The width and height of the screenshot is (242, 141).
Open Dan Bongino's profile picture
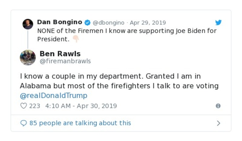pos(28,24)
